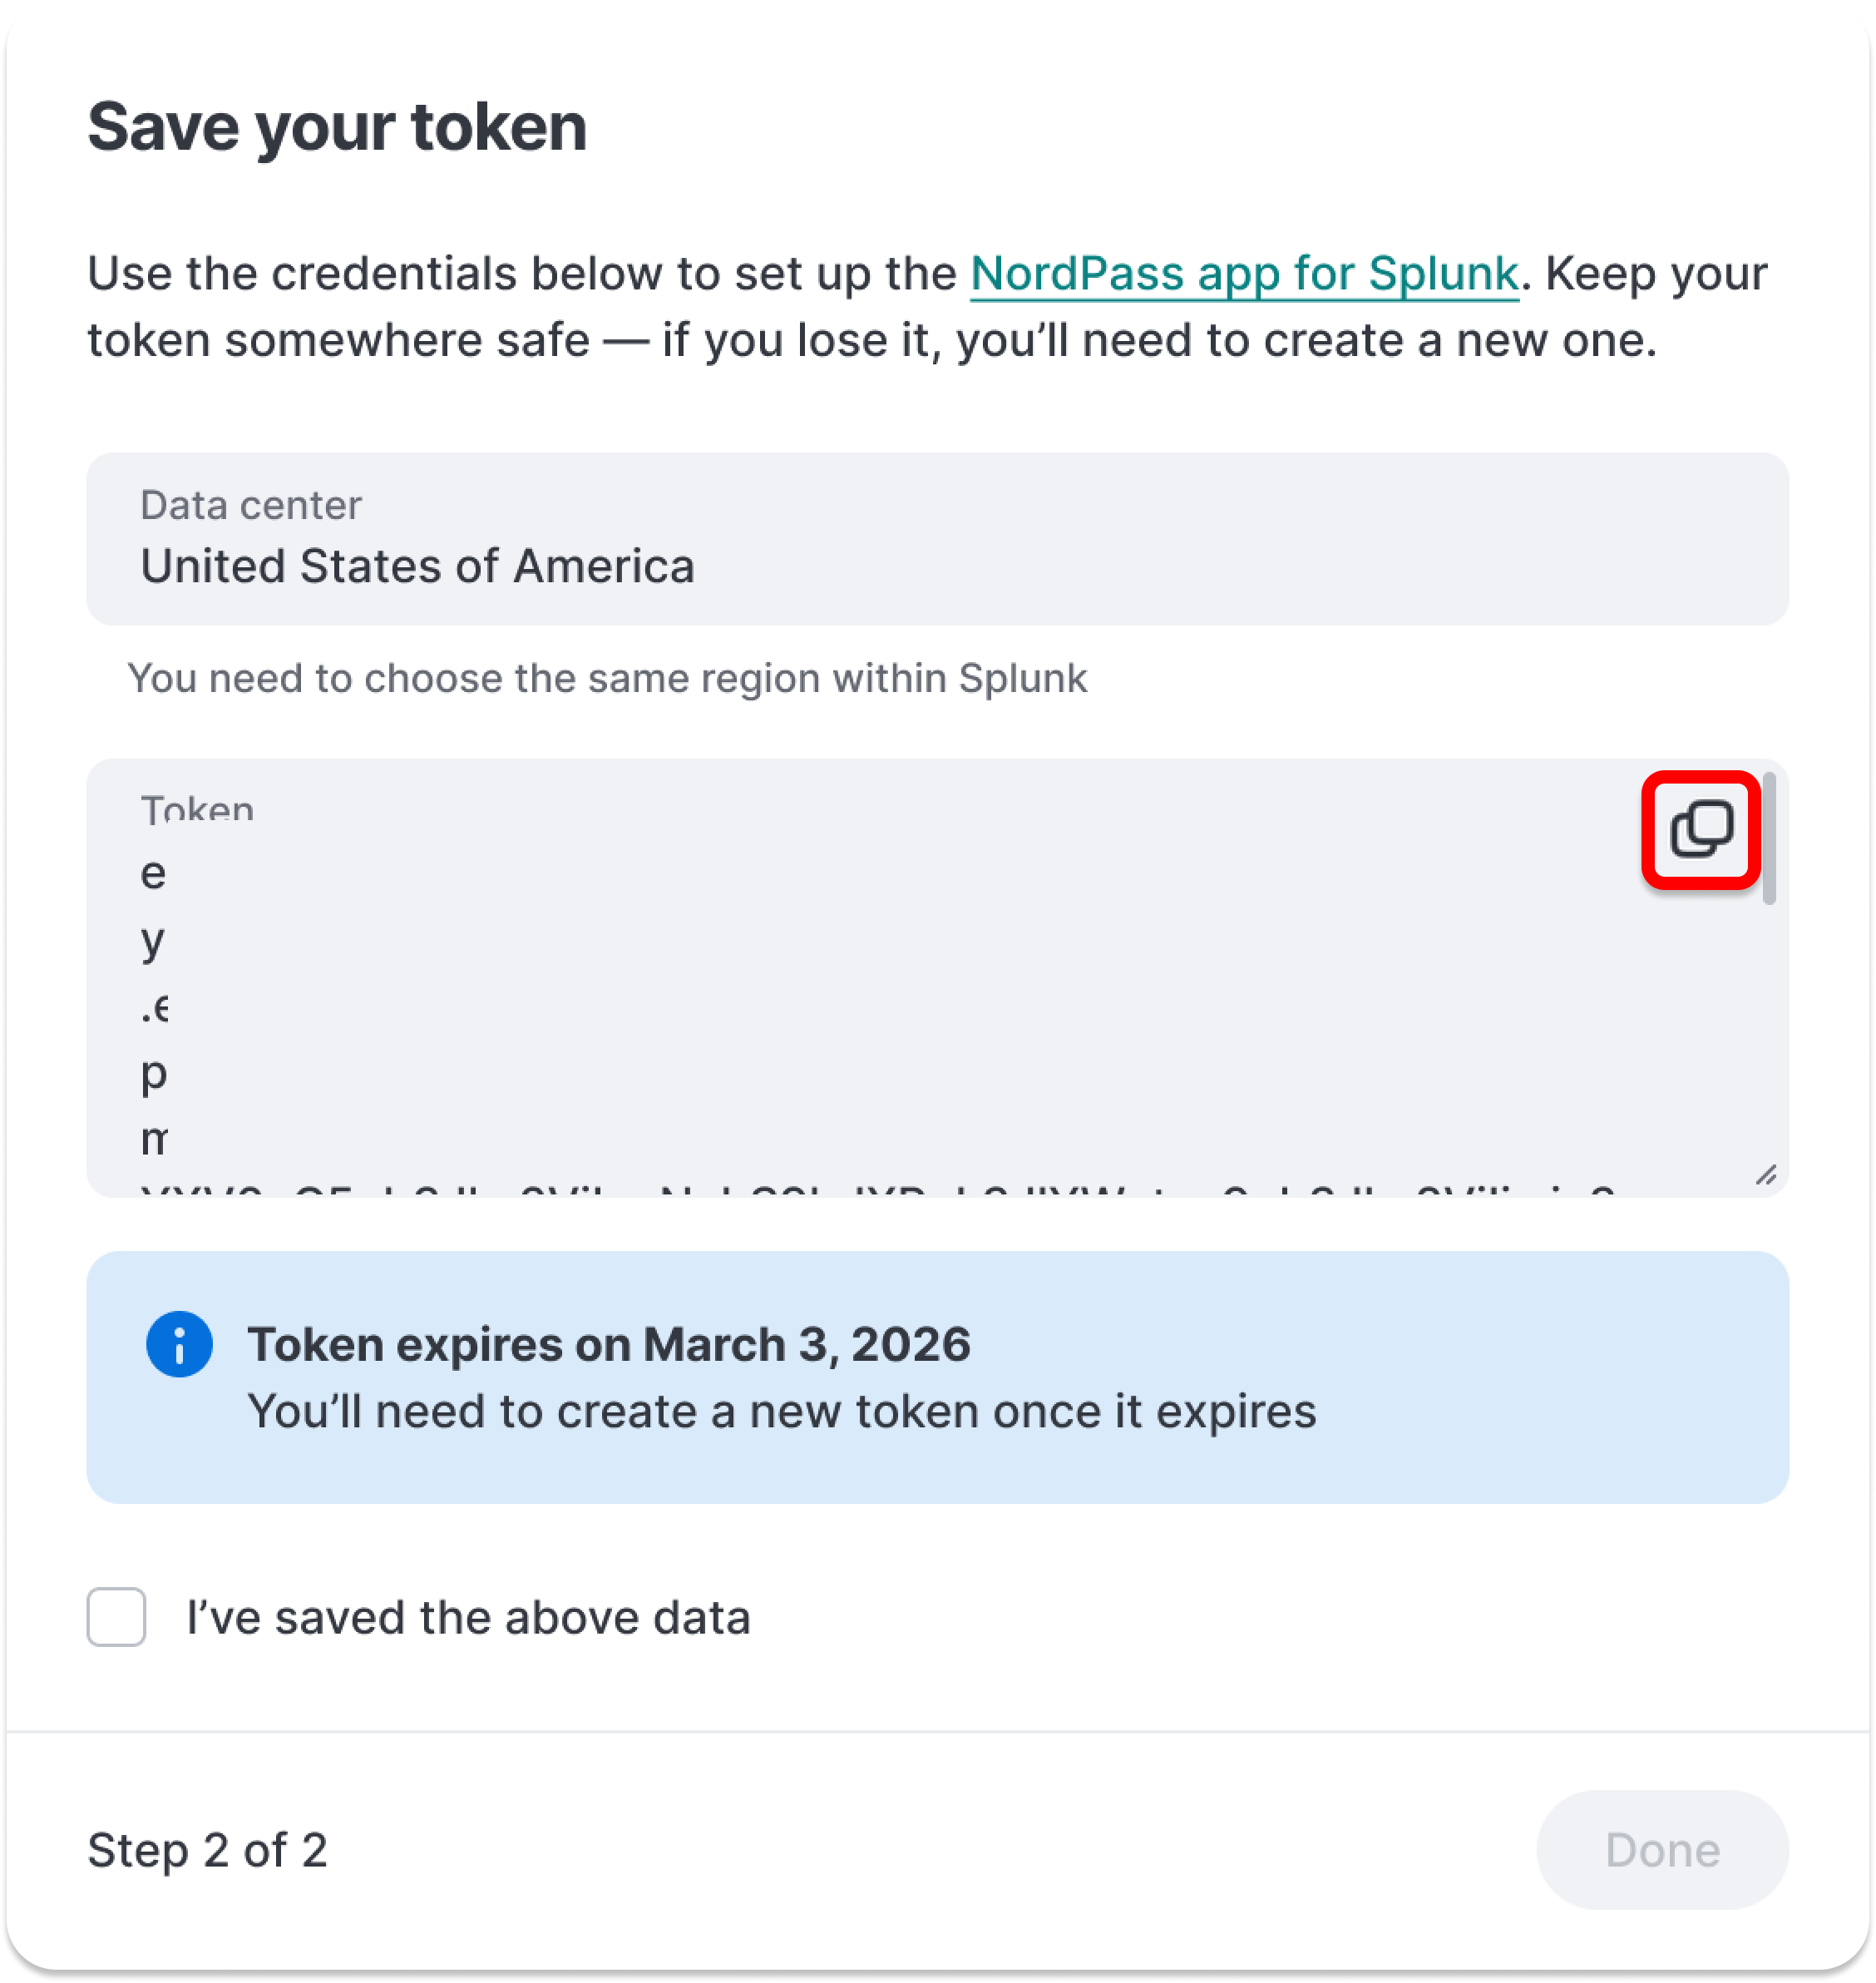
Task: Click the "Step 2 of 2" indicator
Action: point(207,1849)
